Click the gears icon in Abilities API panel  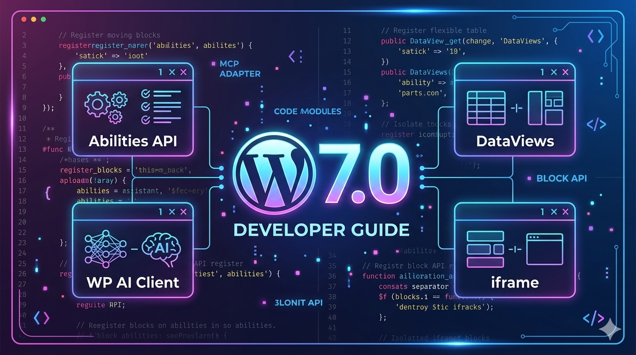(106, 106)
